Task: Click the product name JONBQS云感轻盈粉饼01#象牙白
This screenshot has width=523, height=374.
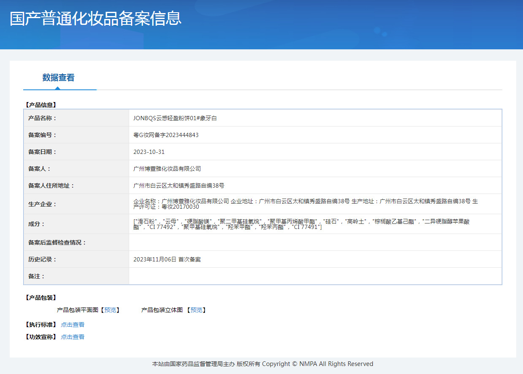Action: (175, 118)
